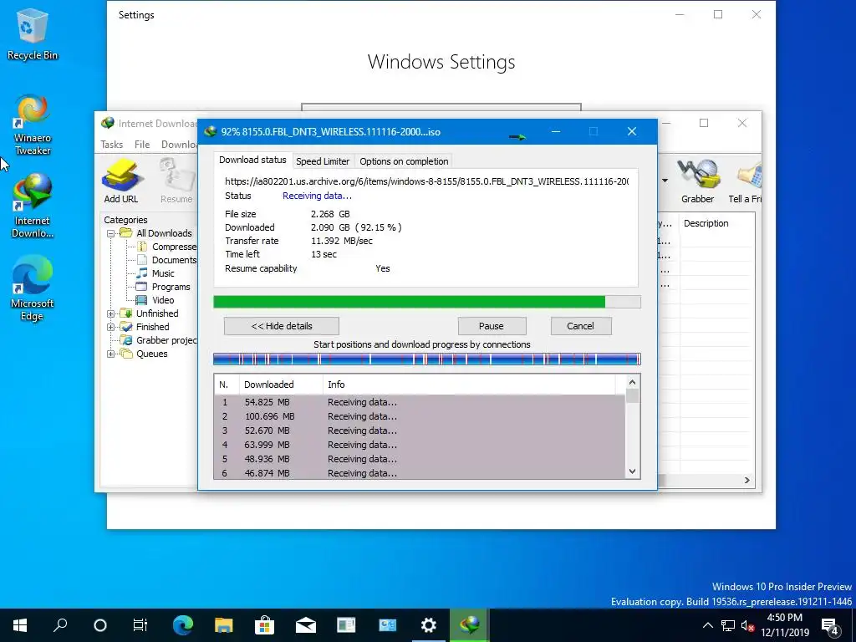Open Microsoft Store from the taskbar
The image size is (856, 642).
pos(264,625)
